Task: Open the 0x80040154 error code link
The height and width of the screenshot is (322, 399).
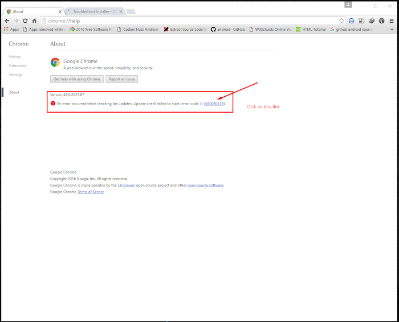Action: [214, 104]
